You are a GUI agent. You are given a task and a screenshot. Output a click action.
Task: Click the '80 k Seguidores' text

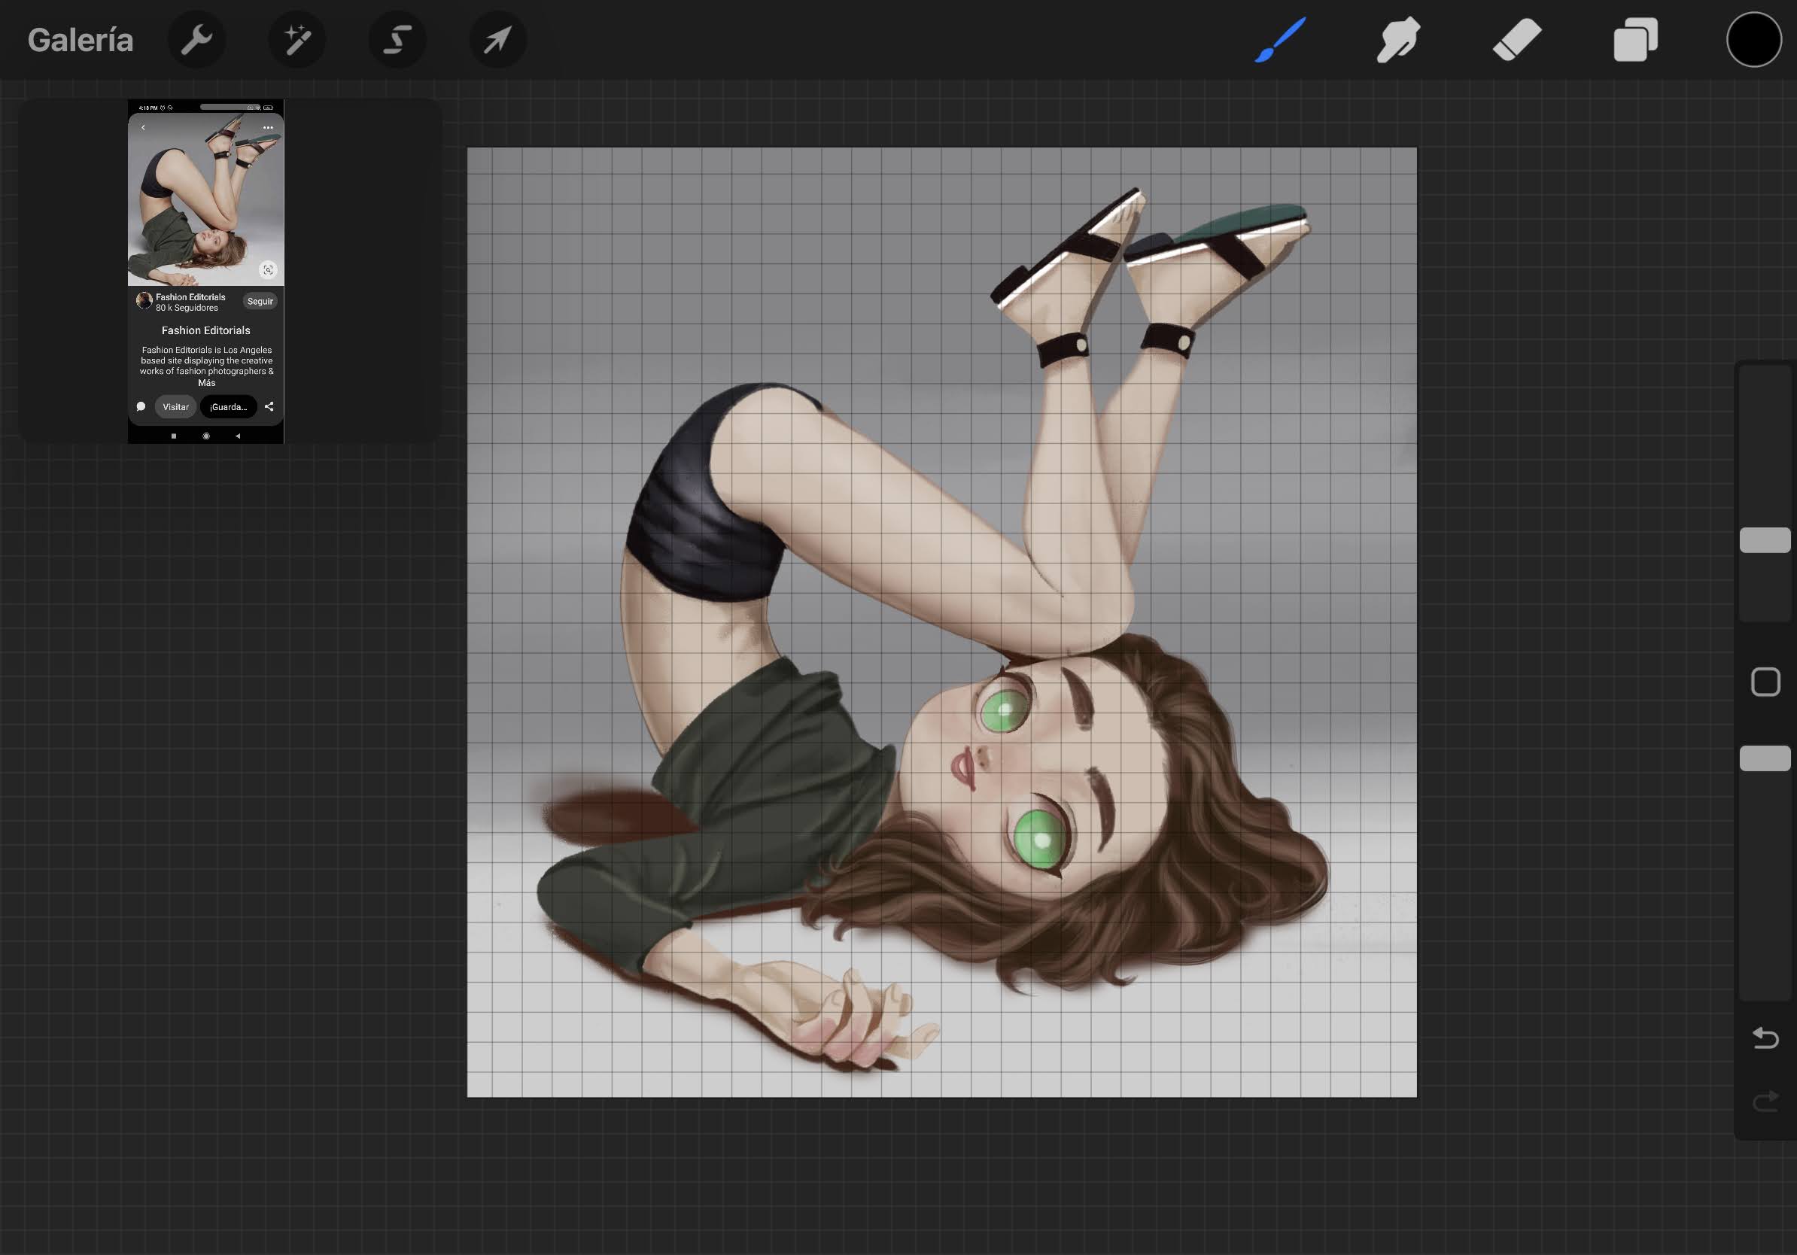click(x=187, y=308)
